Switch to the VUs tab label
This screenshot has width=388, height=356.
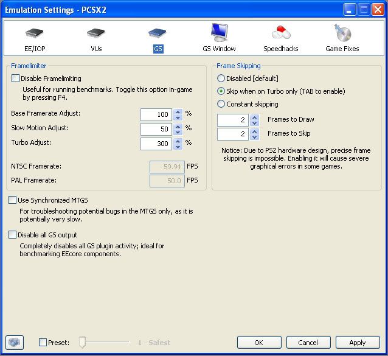pyautogui.click(x=96, y=49)
